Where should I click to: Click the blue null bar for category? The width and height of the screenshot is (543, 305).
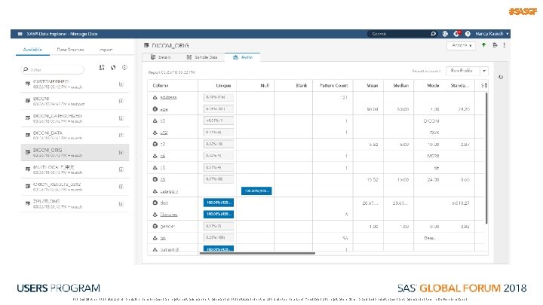(x=256, y=191)
